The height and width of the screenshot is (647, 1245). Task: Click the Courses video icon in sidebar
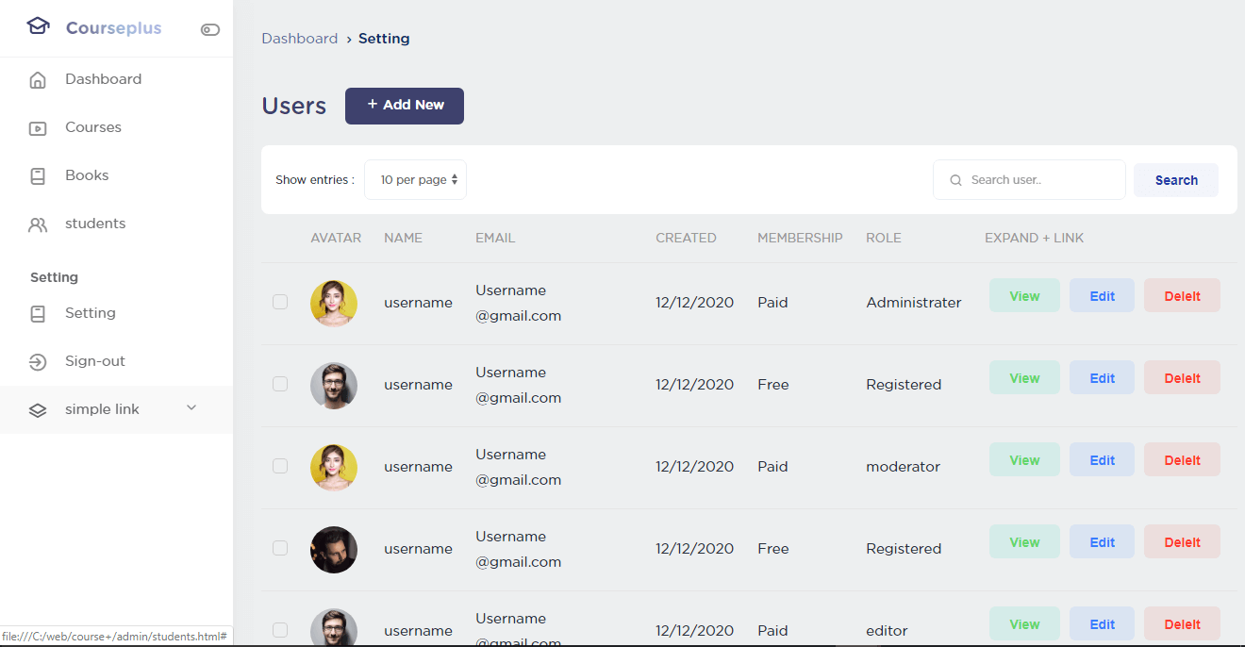pyautogui.click(x=38, y=128)
